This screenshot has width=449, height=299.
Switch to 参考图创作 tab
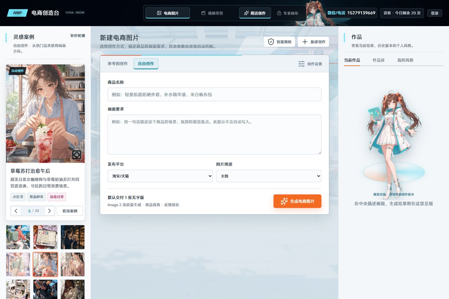pos(118,64)
